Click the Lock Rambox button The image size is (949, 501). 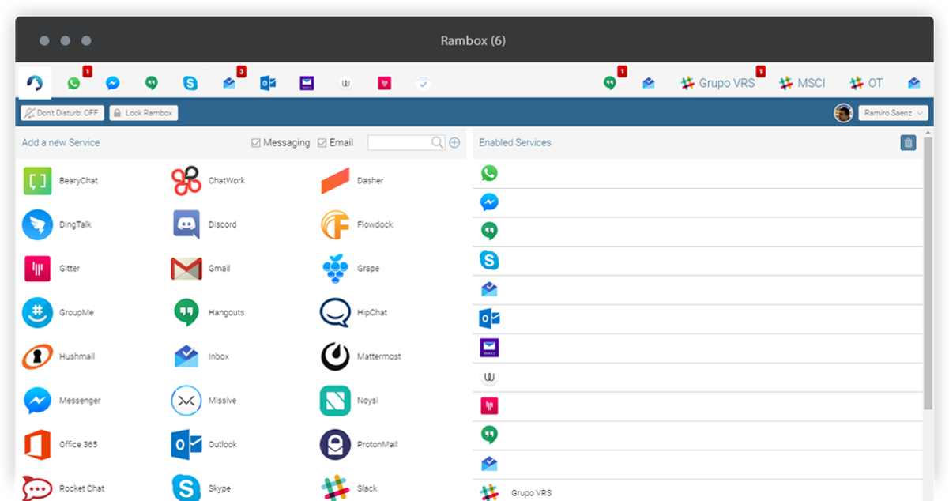[x=144, y=113]
